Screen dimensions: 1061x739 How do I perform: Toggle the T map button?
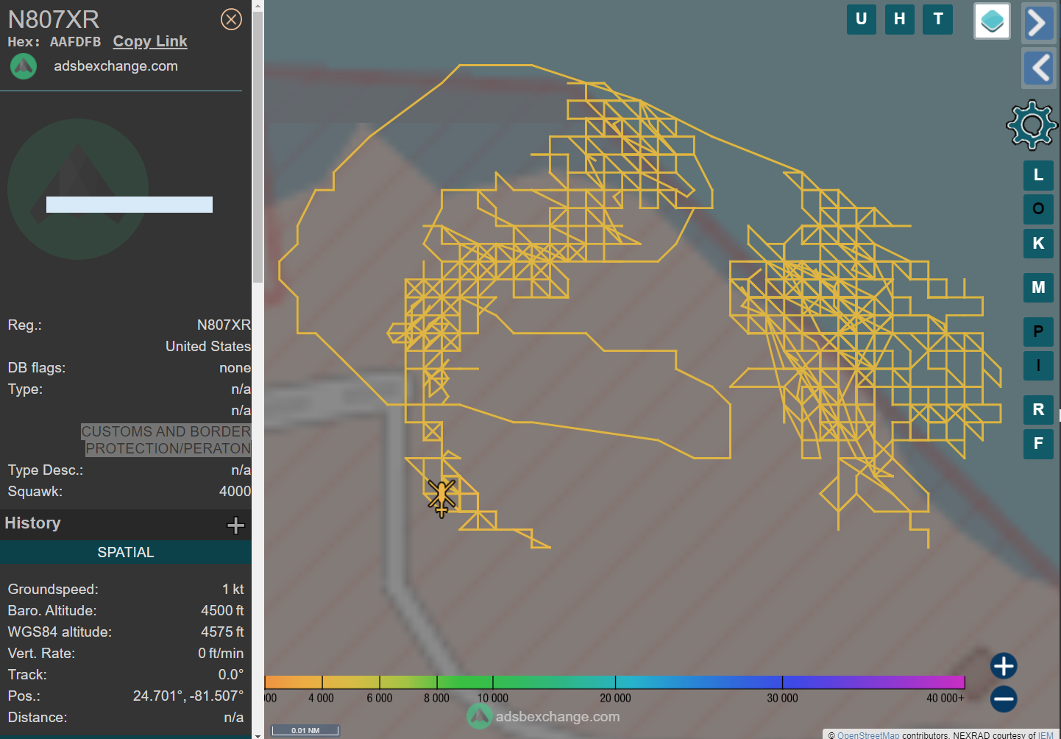(x=938, y=19)
